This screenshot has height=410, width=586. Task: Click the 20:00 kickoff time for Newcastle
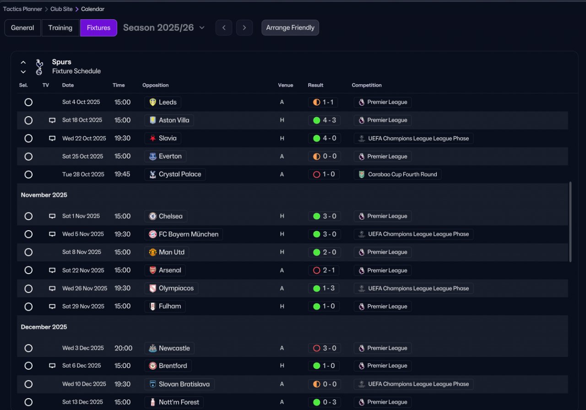[123, 348]
